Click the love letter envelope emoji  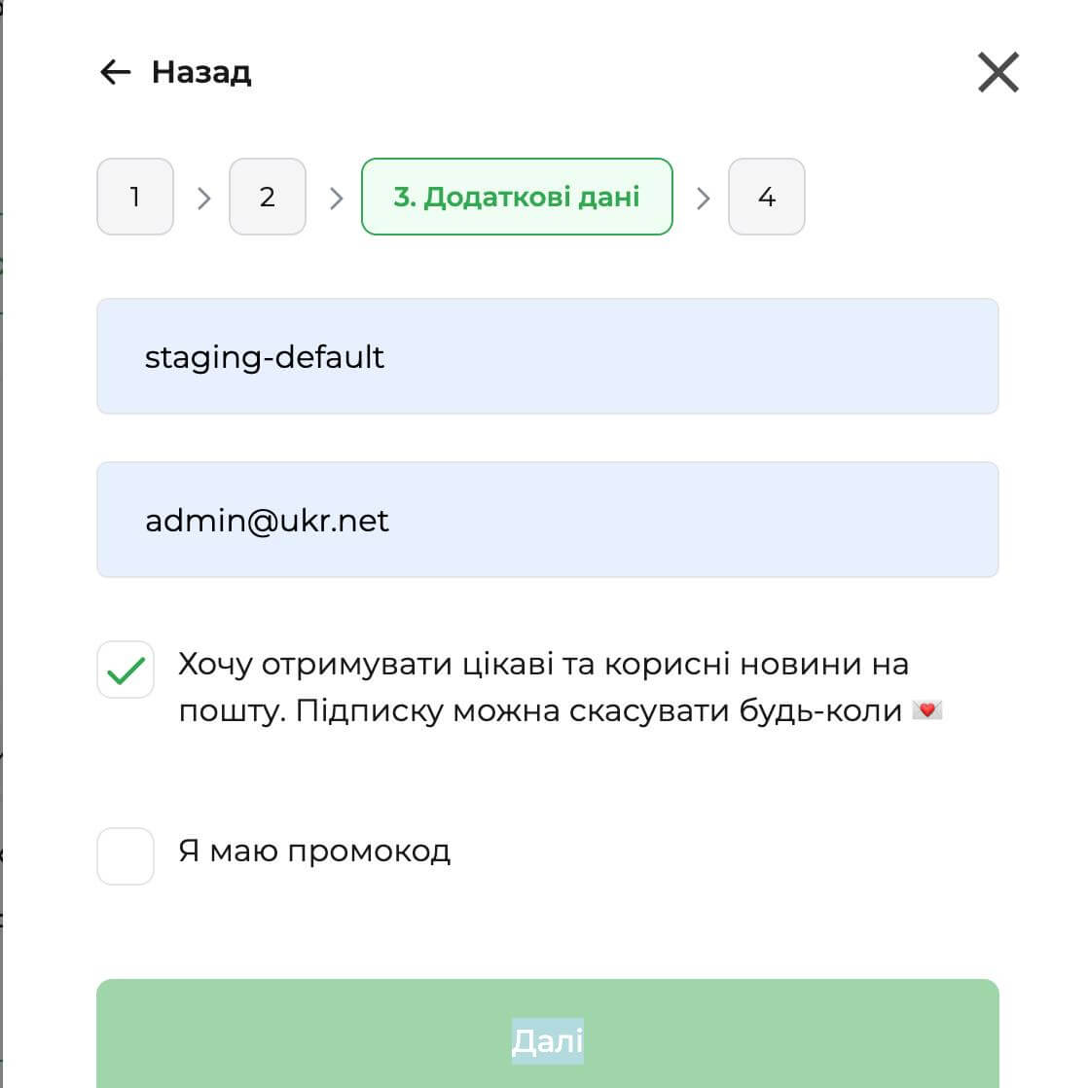[927, 711]
